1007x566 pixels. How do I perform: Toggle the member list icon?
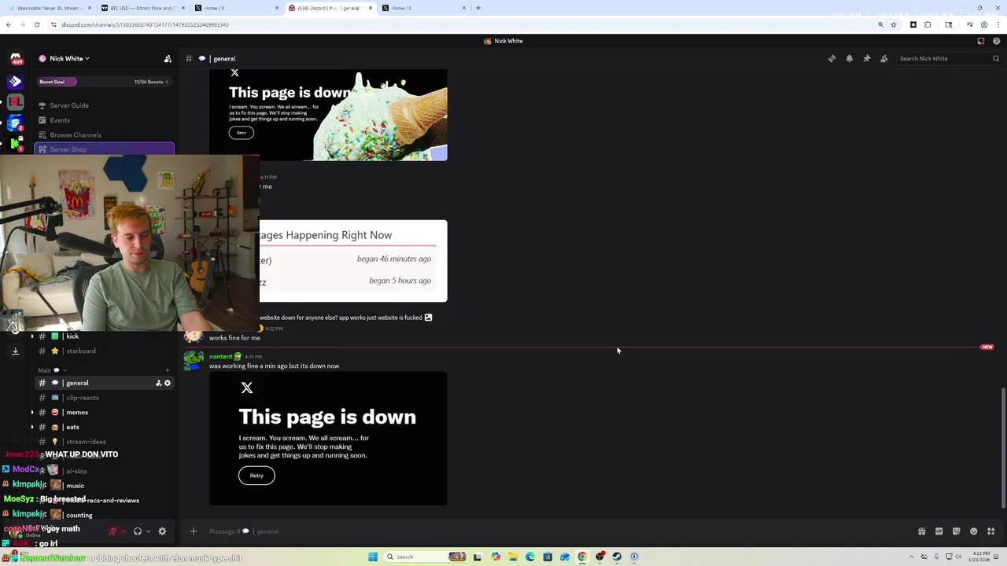(x=884, y=58)
